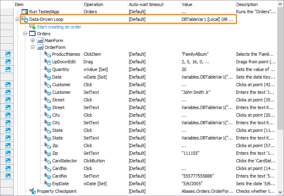Click the Value column header
284x196 pixels.
(x=207, y=4)
